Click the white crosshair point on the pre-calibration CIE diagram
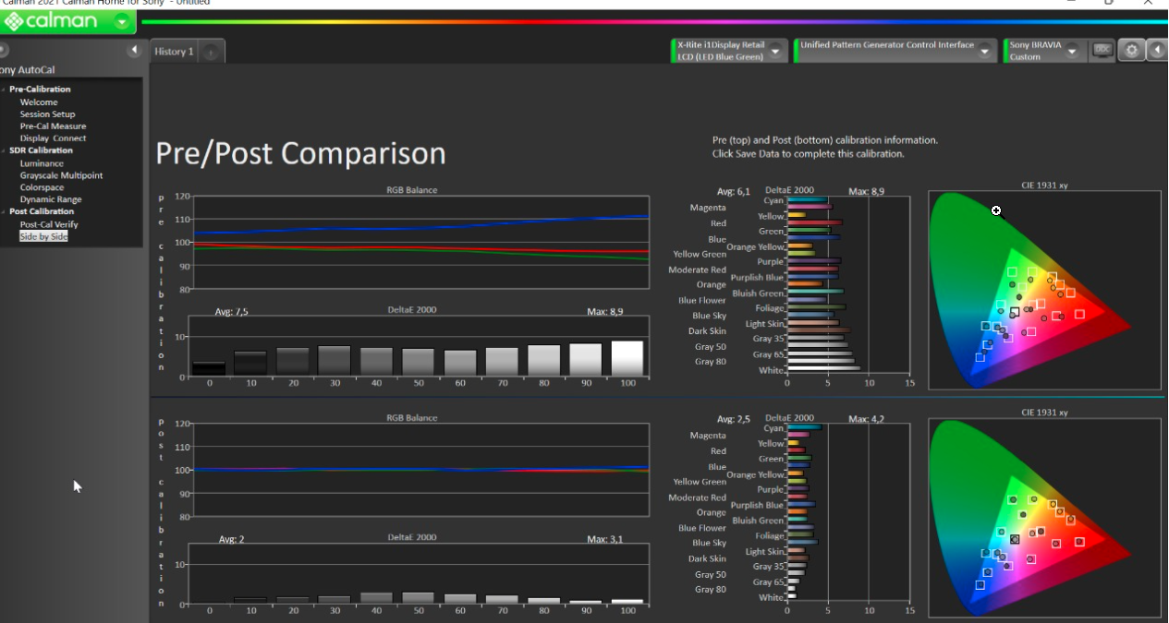 point(996,210)
